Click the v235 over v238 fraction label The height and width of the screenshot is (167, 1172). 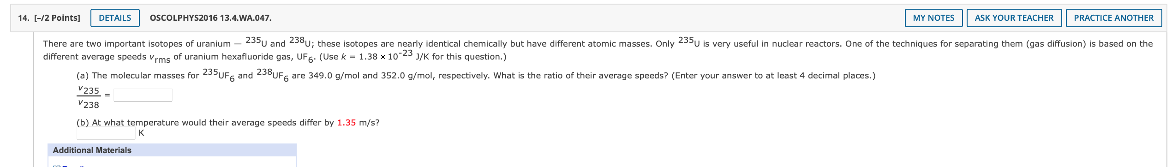coord(88,97)
